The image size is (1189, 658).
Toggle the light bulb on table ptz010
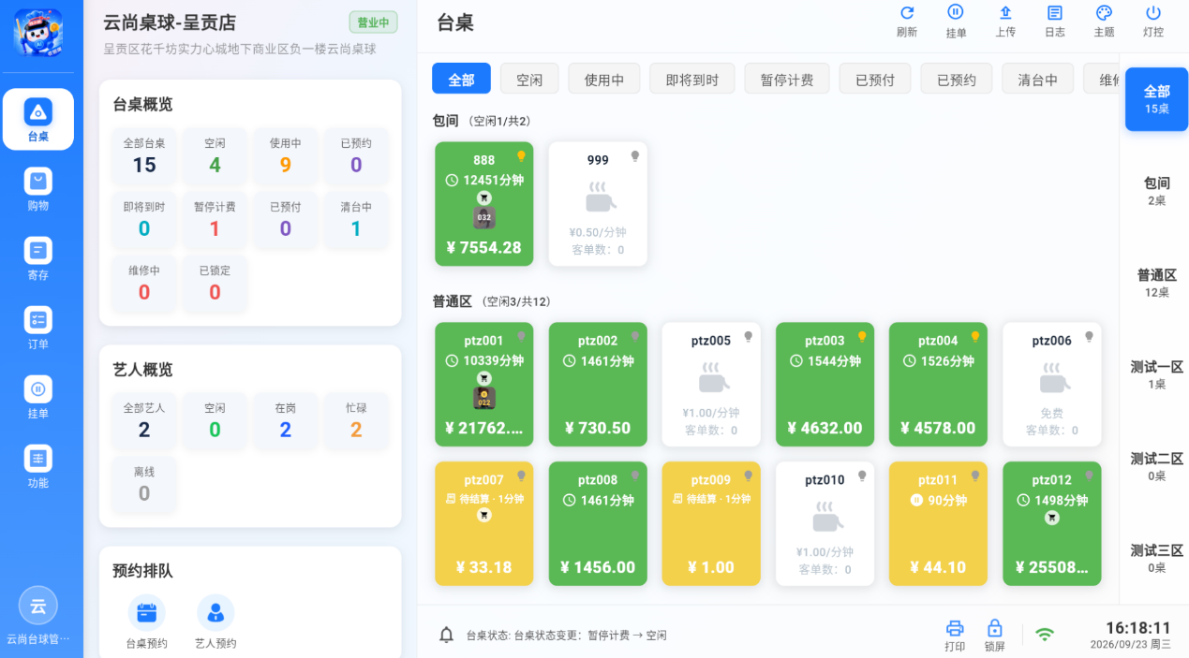(x=862, y=476)
